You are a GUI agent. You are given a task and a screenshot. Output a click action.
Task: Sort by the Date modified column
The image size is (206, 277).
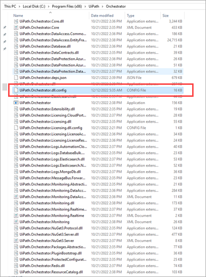102,15
